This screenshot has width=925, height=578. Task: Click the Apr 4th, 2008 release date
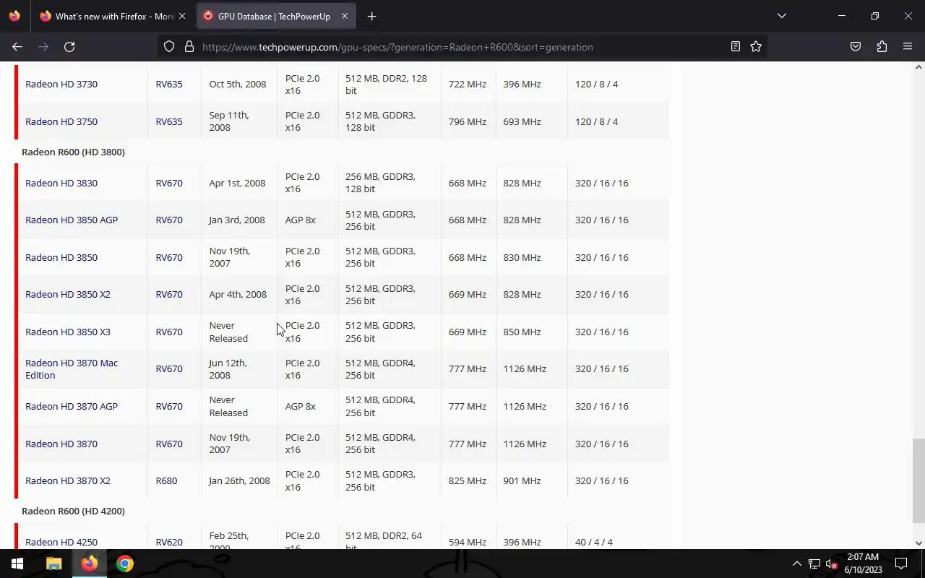click(x=238, y=294)
